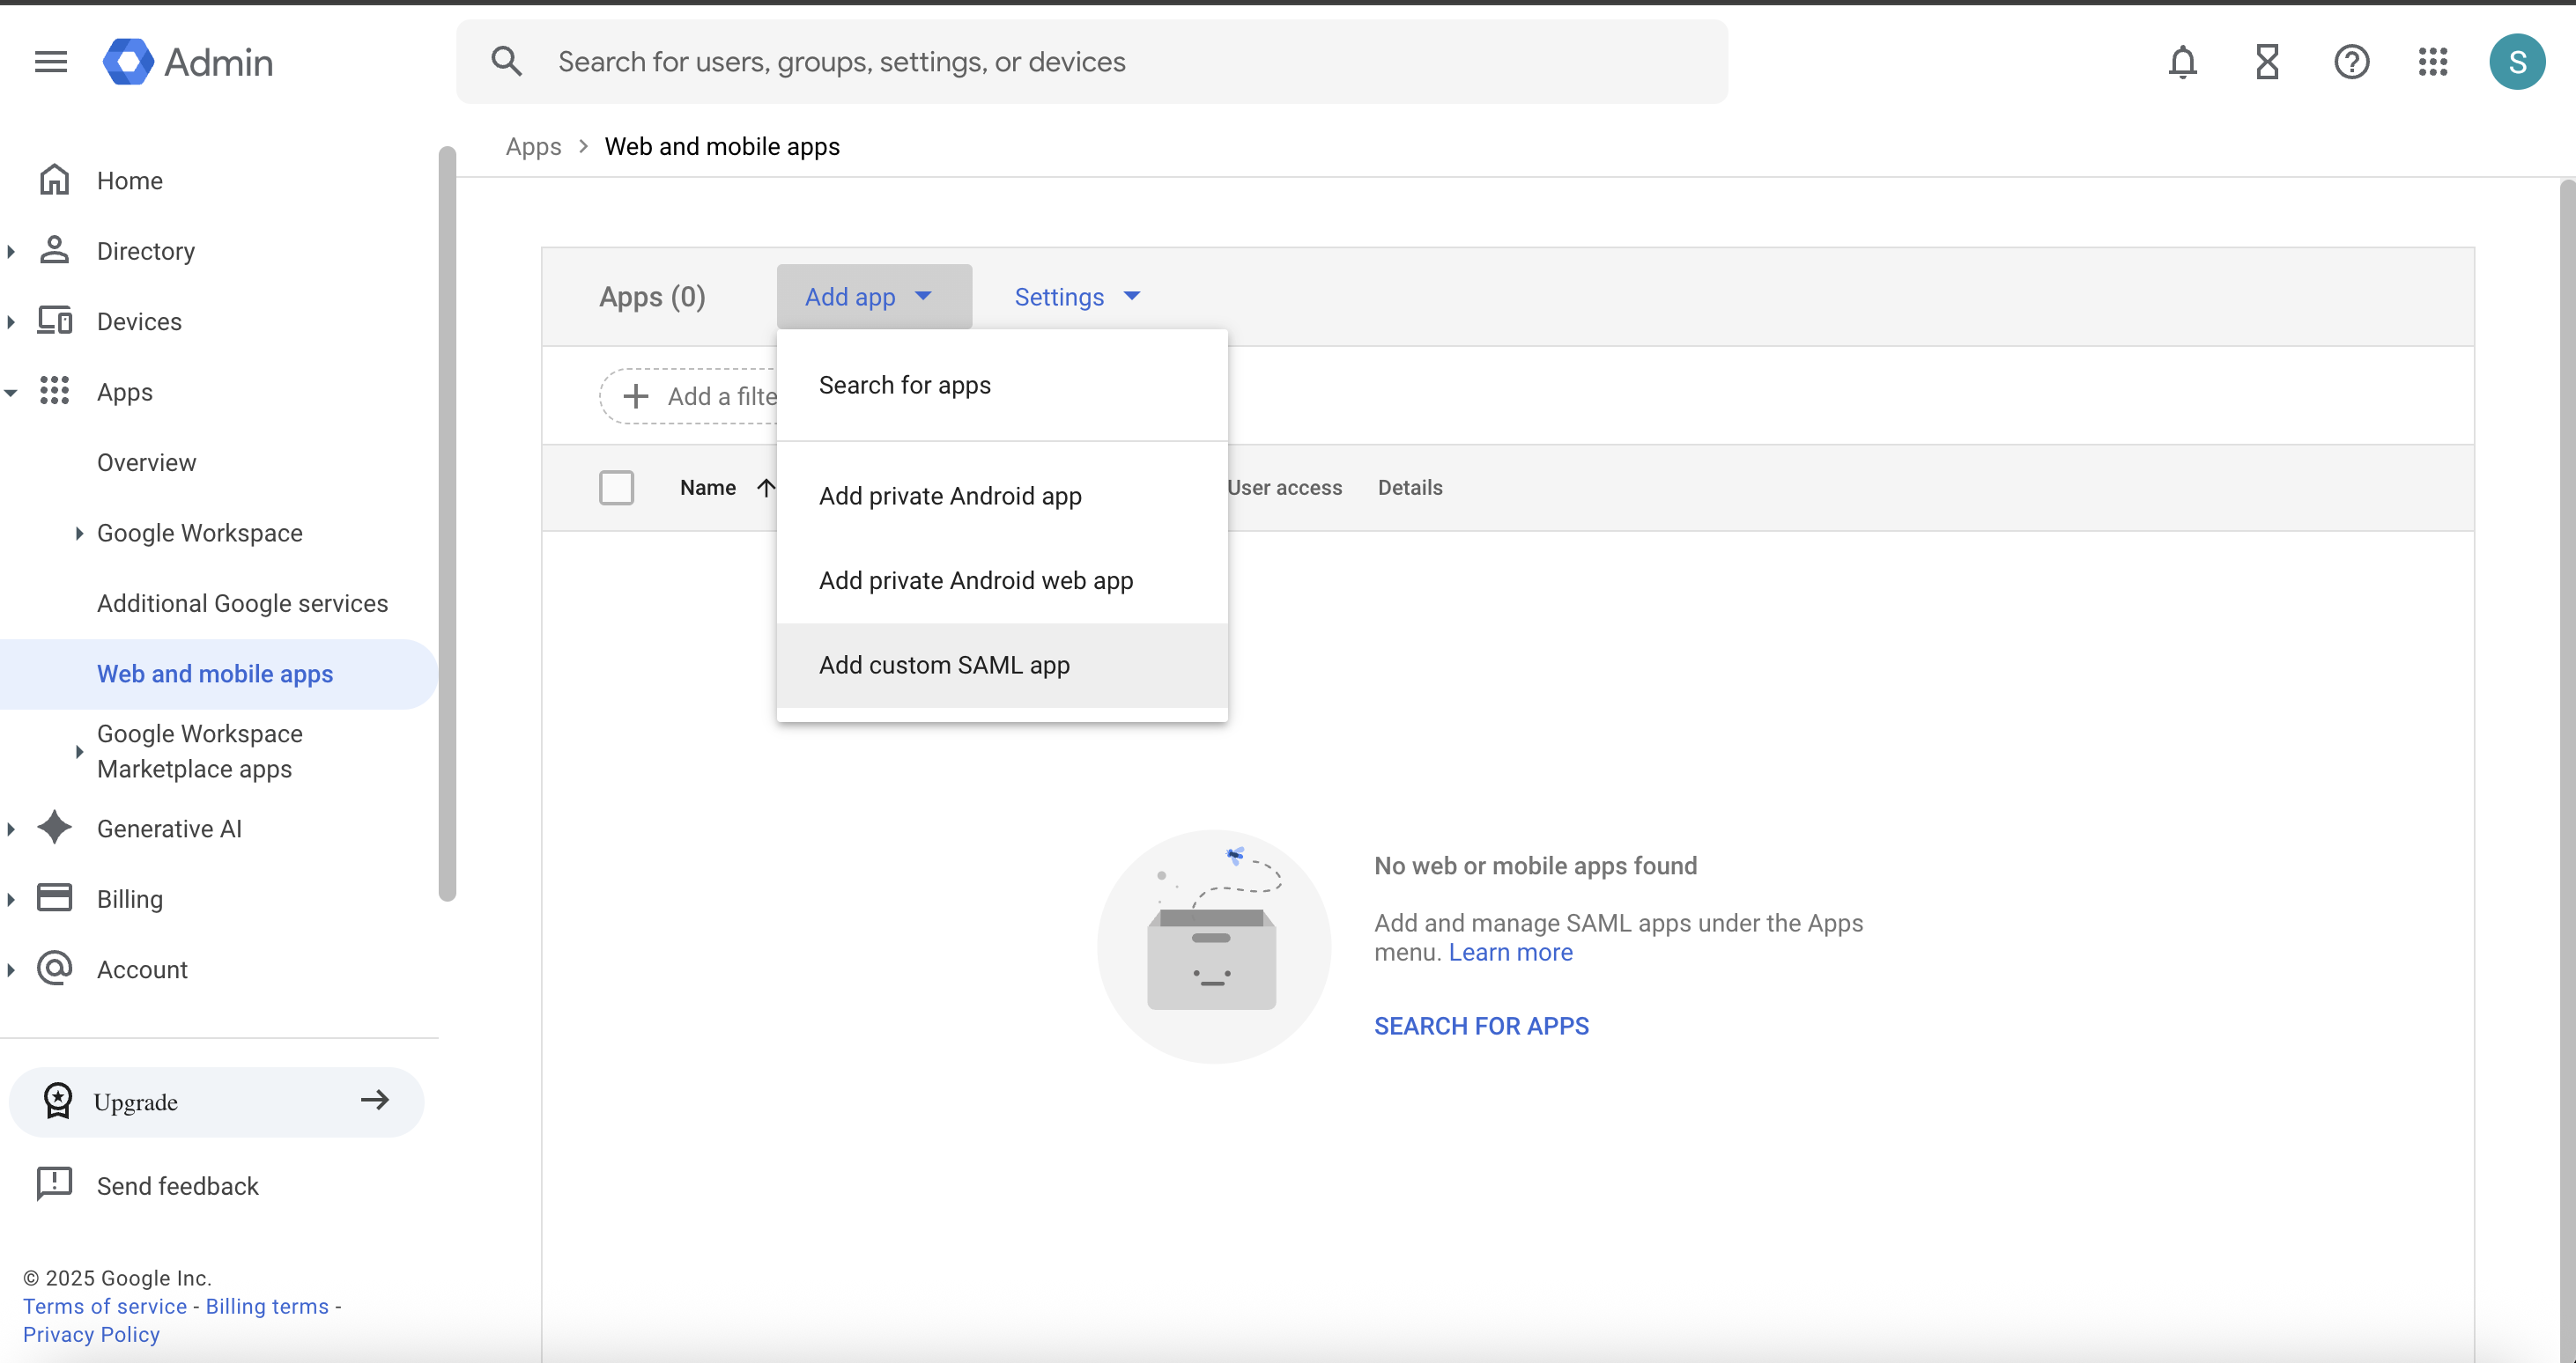Click the Google Admin logo
The width and height of the screenshot is (2576, 1363).
[x=188, y=62]
